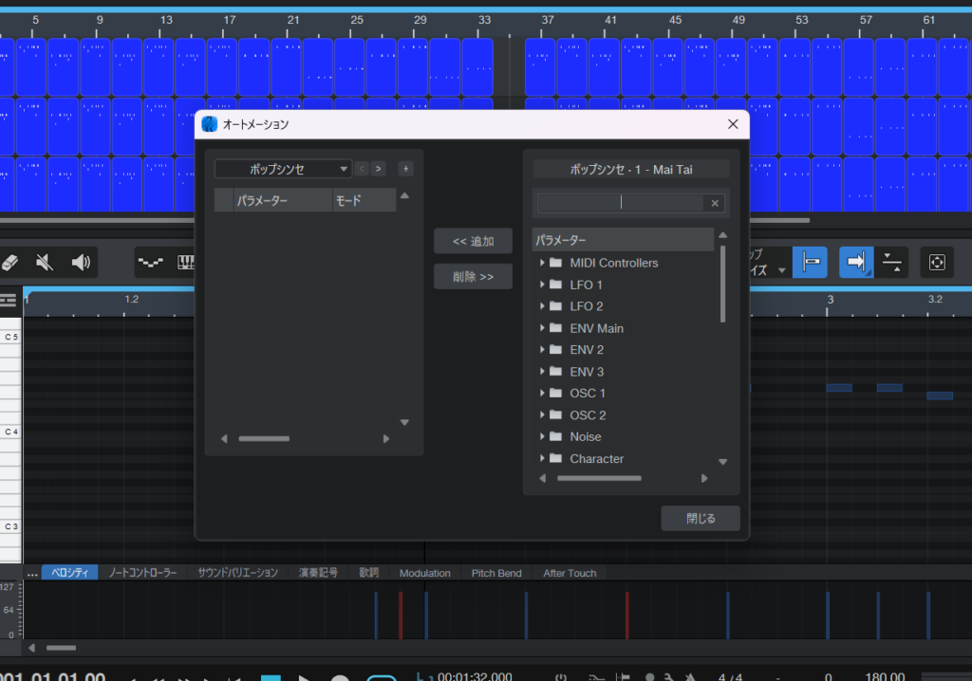Viewport: 972px width, 681px height.
Task: Expand the OSC 2 folder
Action: 542,414
